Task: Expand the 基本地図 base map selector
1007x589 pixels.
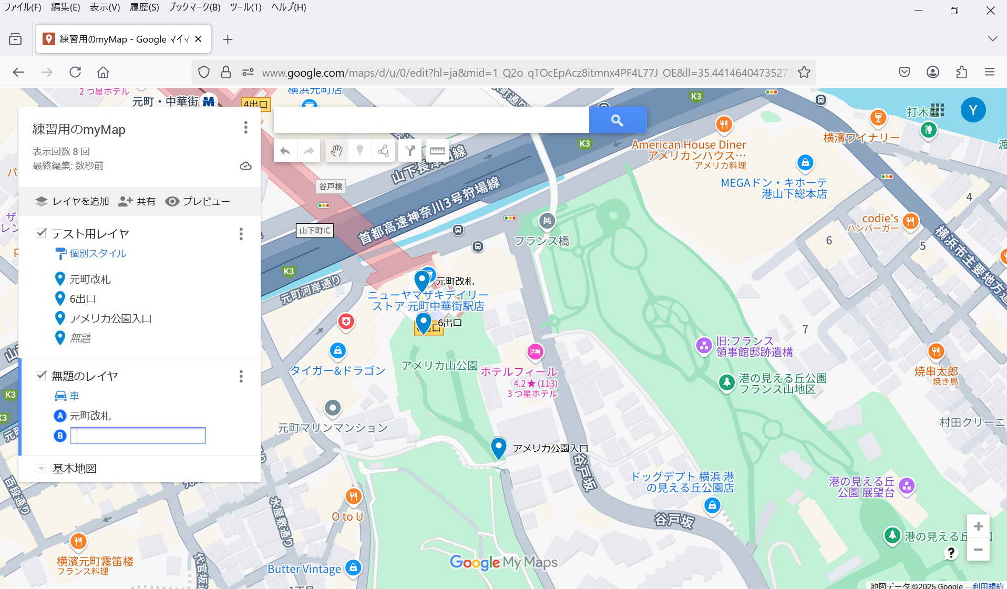Action: pos(41,469)
